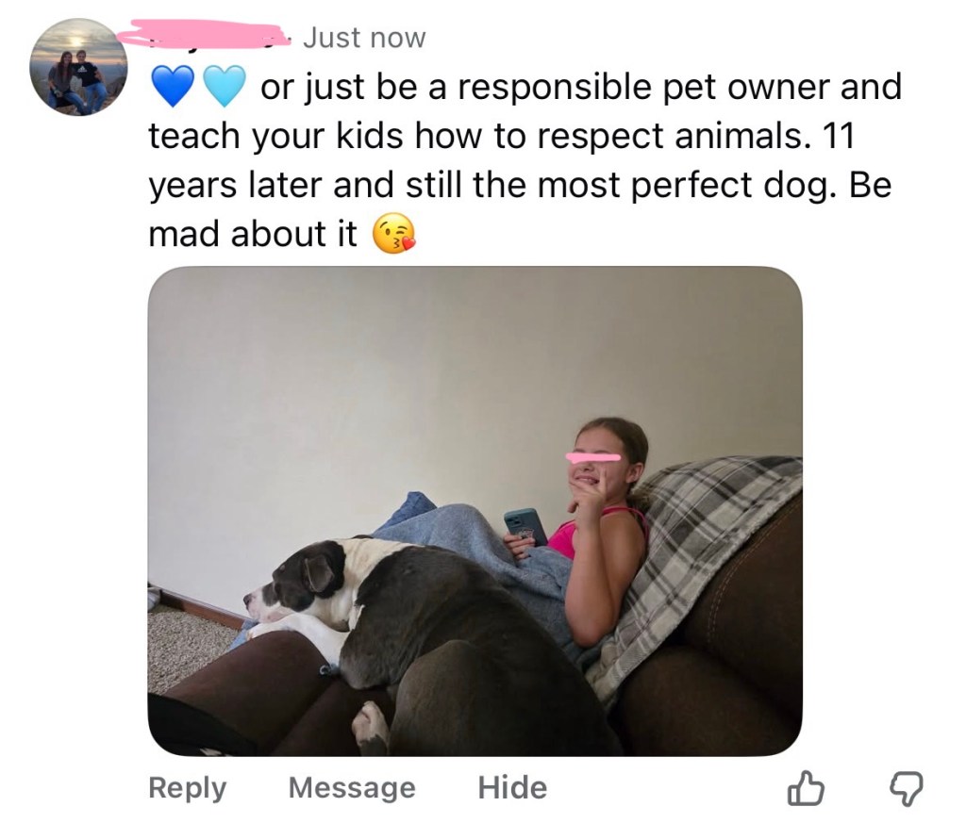Click the light blue heart emoji

coord(225,87)
